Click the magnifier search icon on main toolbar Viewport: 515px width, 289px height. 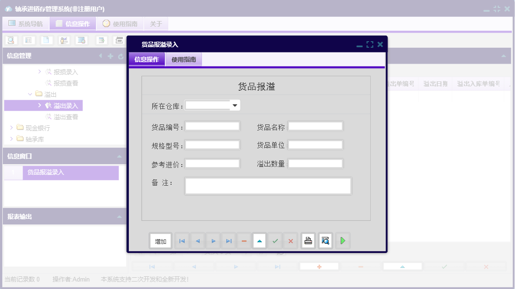coord(9,40)
